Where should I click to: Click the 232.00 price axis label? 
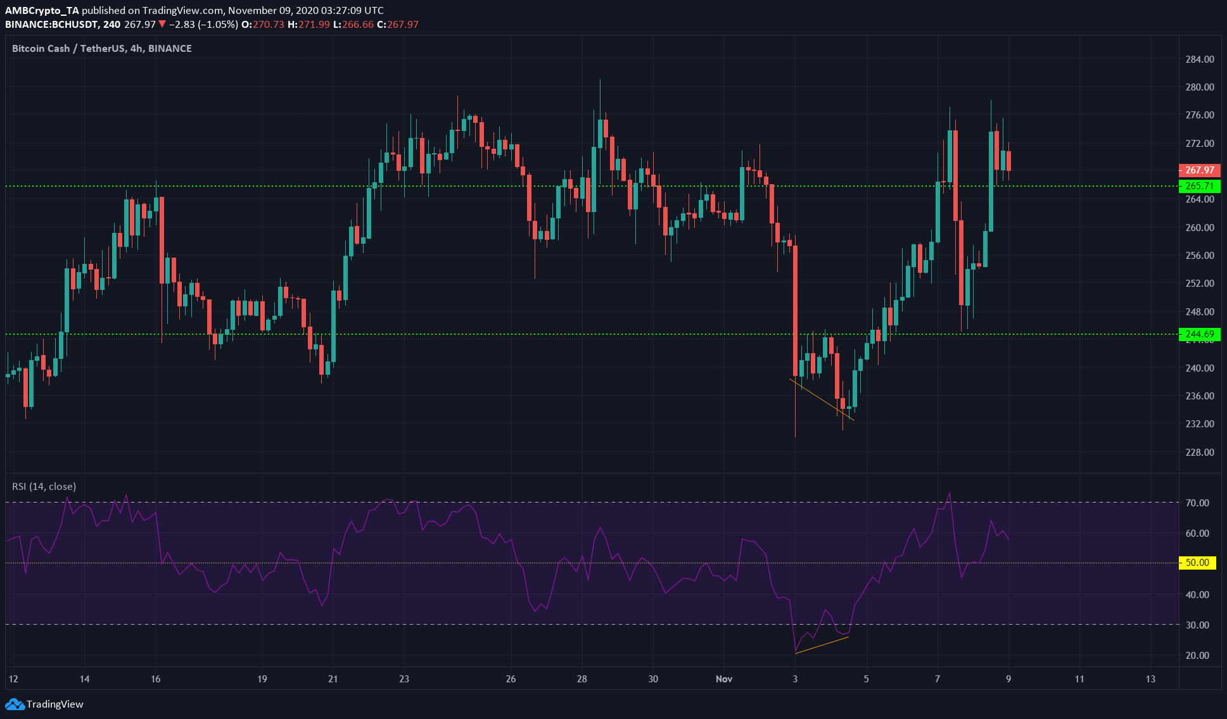pyautogui.click(x=1200, y=424)
